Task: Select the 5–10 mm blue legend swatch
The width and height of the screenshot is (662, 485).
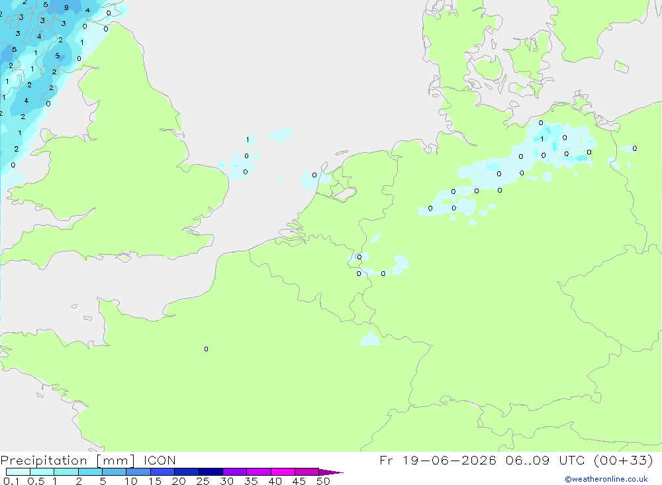Action: pyautogui.click(x=114, y=472)
